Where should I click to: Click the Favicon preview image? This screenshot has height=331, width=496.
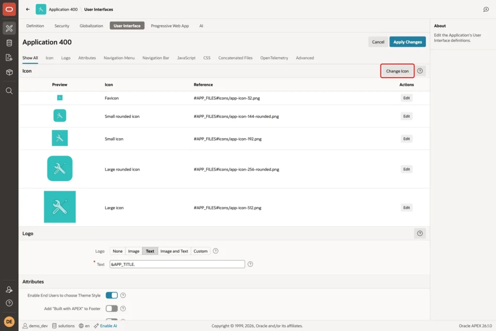pos(60,98)
